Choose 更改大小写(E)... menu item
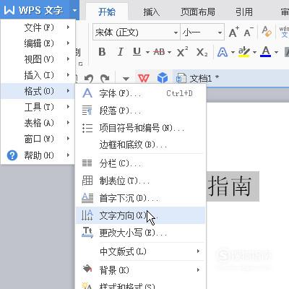289x289 pixels. [x=140, y=233]
